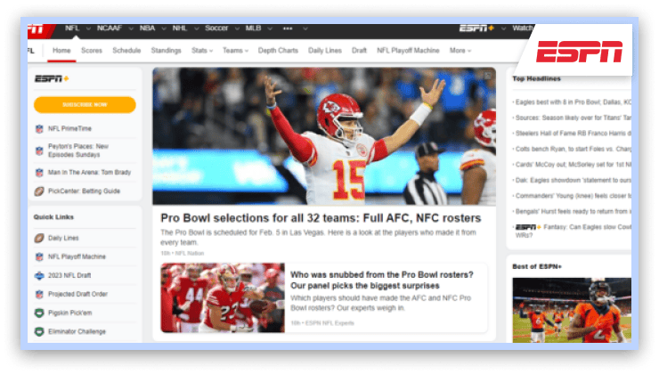Click the green icon next to Pigskin Pick'em

pos(39,313)
